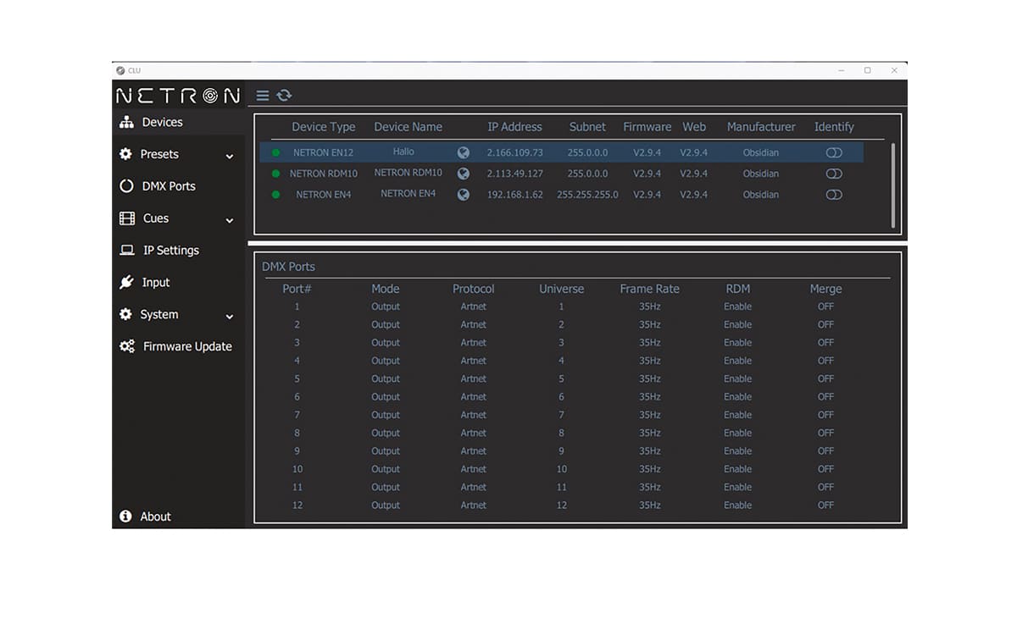The image size is (1017, 635).
Task: Click the Device Name column header
Action: [408, 127]
